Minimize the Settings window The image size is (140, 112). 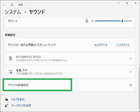pos(119,3)
